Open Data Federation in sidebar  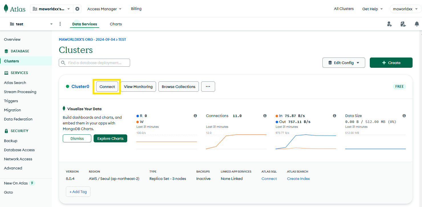click(x=18, y=119)
